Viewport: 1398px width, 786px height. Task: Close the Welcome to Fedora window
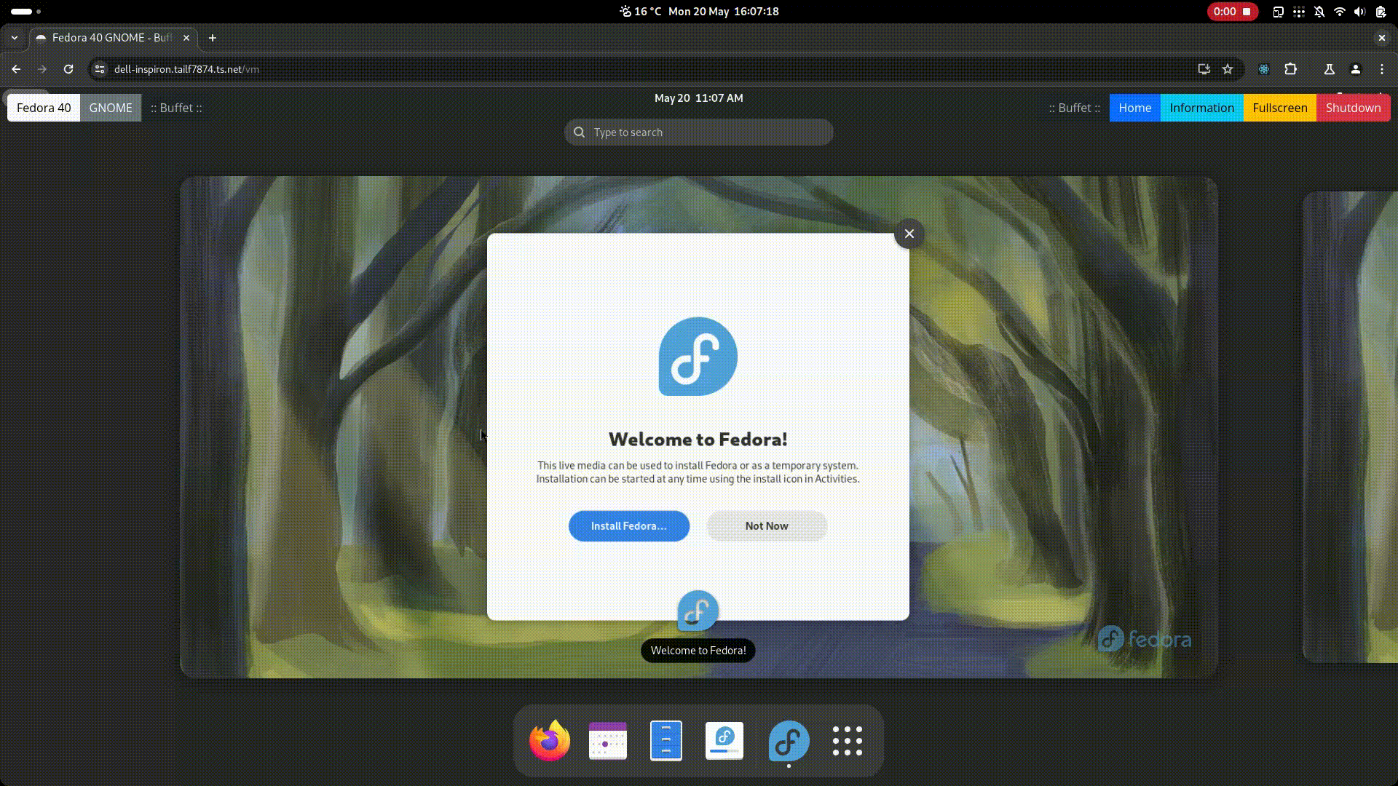[x=909, y=234]
